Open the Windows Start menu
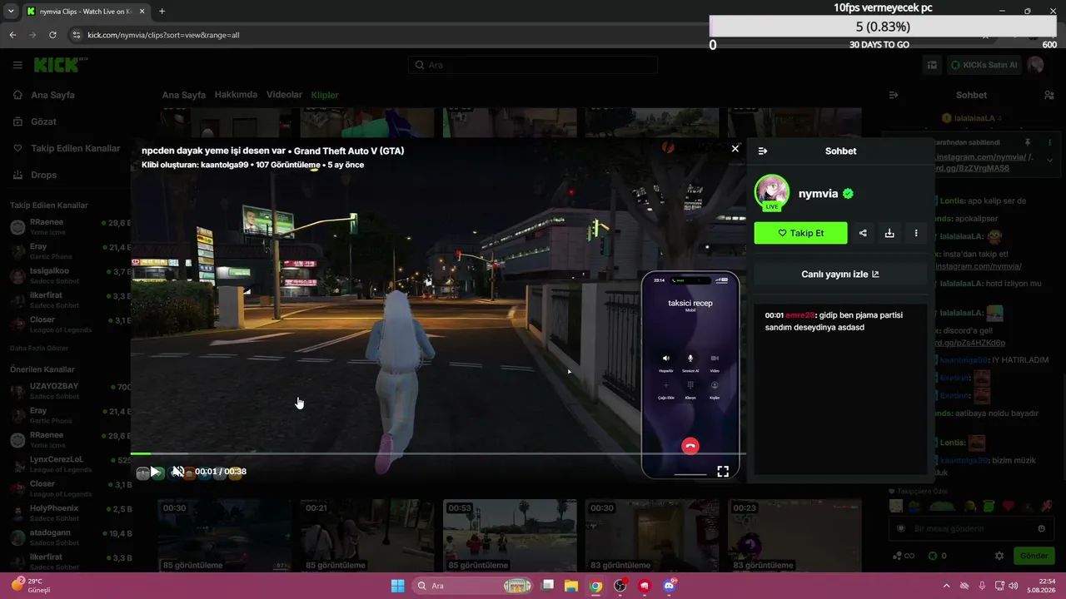 point(398,586)
